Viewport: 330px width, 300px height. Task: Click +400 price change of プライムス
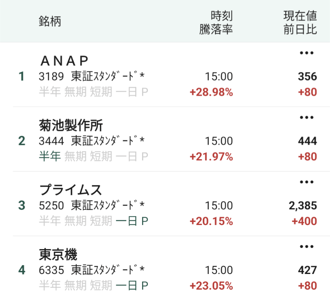[x=304, y=221]
